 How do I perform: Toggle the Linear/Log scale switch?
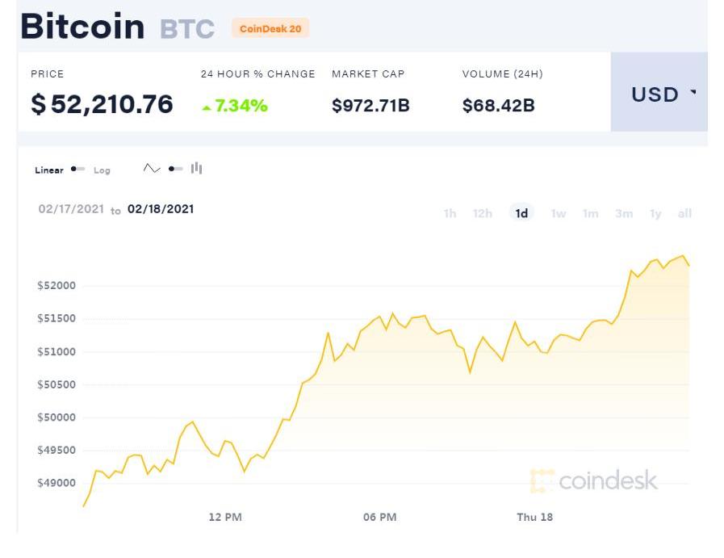(77, 170)
